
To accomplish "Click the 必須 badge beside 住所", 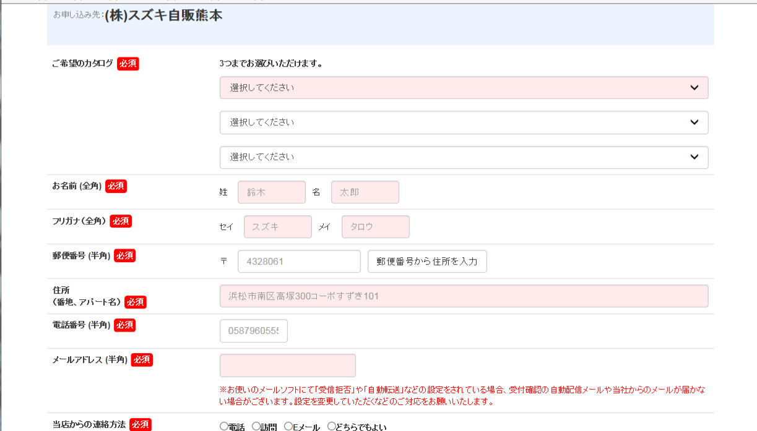I will click(x=136, y=302).
